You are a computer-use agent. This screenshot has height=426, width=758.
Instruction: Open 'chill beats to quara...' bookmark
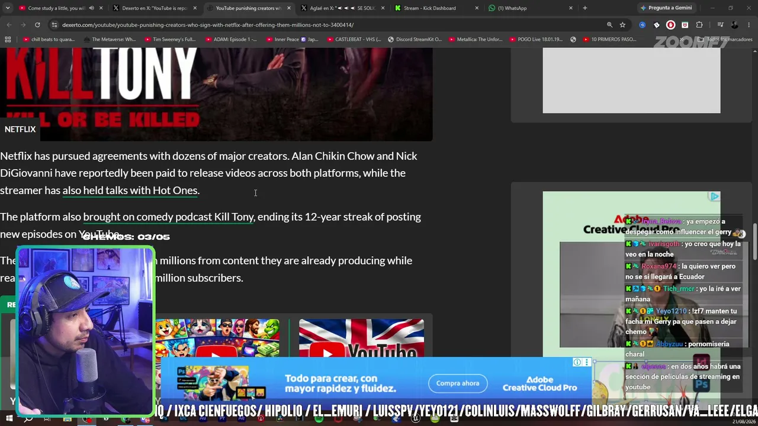tap(49, 40)
